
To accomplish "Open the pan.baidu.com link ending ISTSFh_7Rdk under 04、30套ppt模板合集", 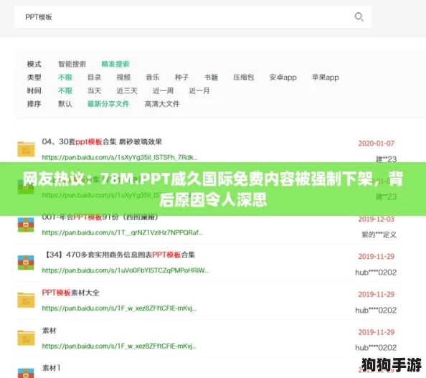I will pos(120,157).
